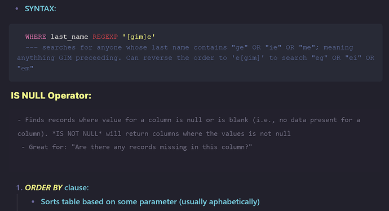Click the 'e[gim]' text in the comment

(248, 58)
